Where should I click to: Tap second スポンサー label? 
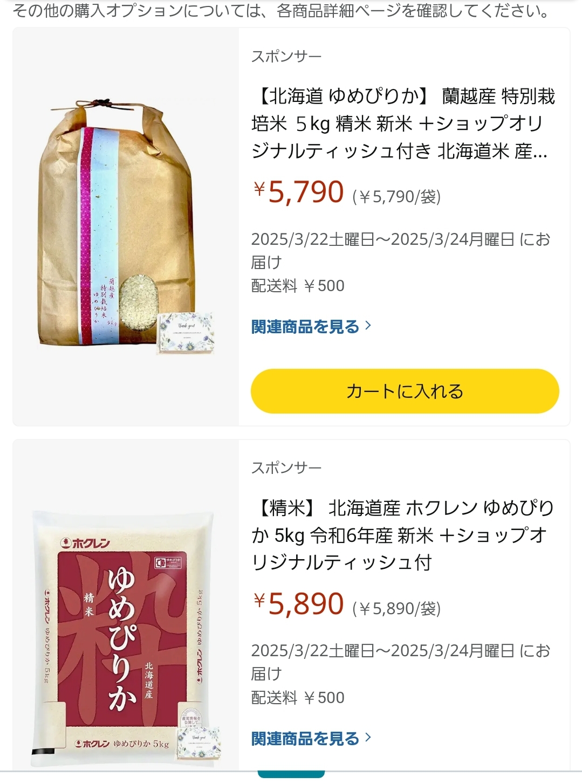point(286,467)
